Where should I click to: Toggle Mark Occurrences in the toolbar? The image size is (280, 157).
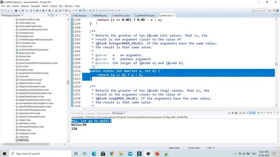pyautogui.click(x=84, y=10)
